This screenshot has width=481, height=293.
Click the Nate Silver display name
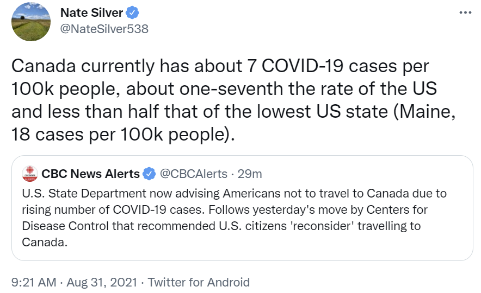[91, 13]
